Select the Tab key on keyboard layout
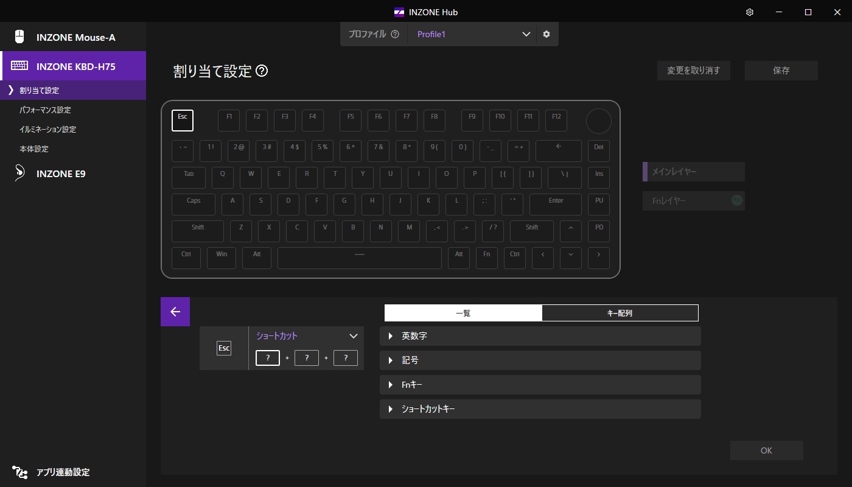The width and height of the screenshot is (852, 487). coord(189,178)
